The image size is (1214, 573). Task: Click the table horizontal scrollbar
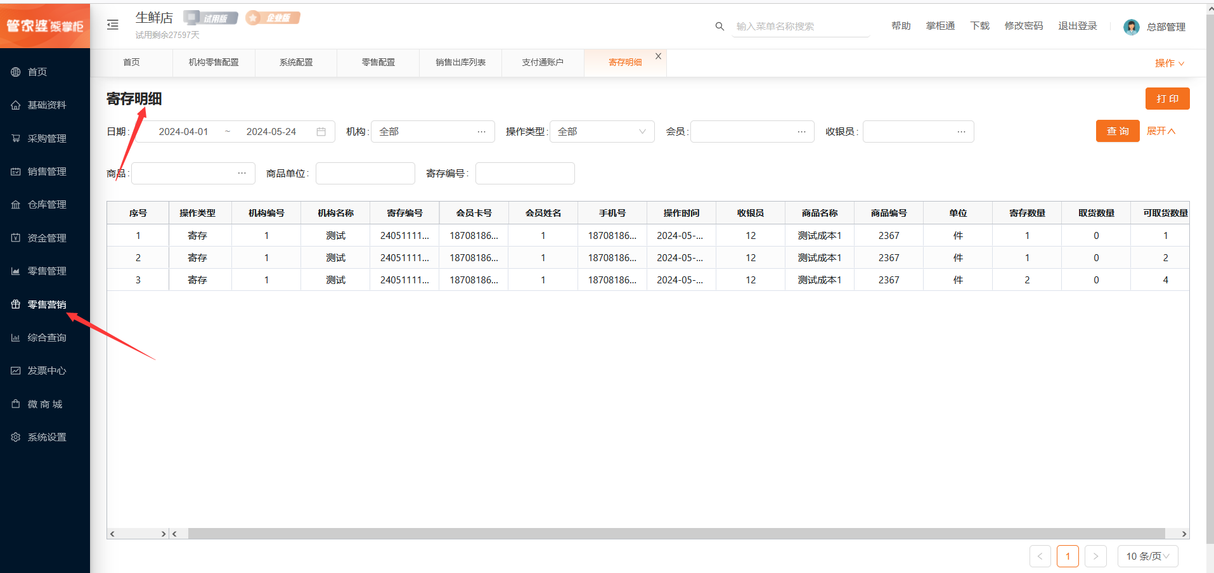click(x=676, y=534)
